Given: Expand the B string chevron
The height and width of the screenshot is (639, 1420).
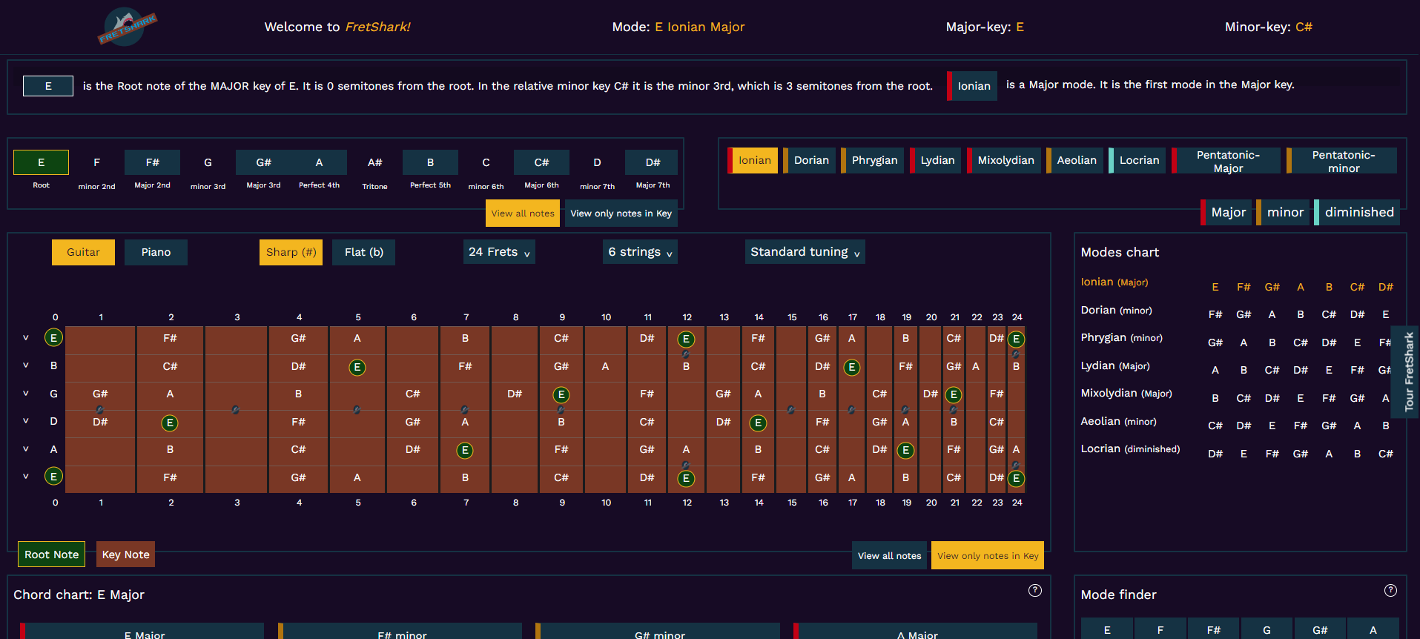Looking at the screenshot, I should pyautogui.click(x=26, y=365).
